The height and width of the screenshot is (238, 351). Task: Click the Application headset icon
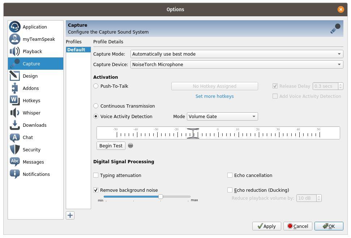tap(15, 27)
